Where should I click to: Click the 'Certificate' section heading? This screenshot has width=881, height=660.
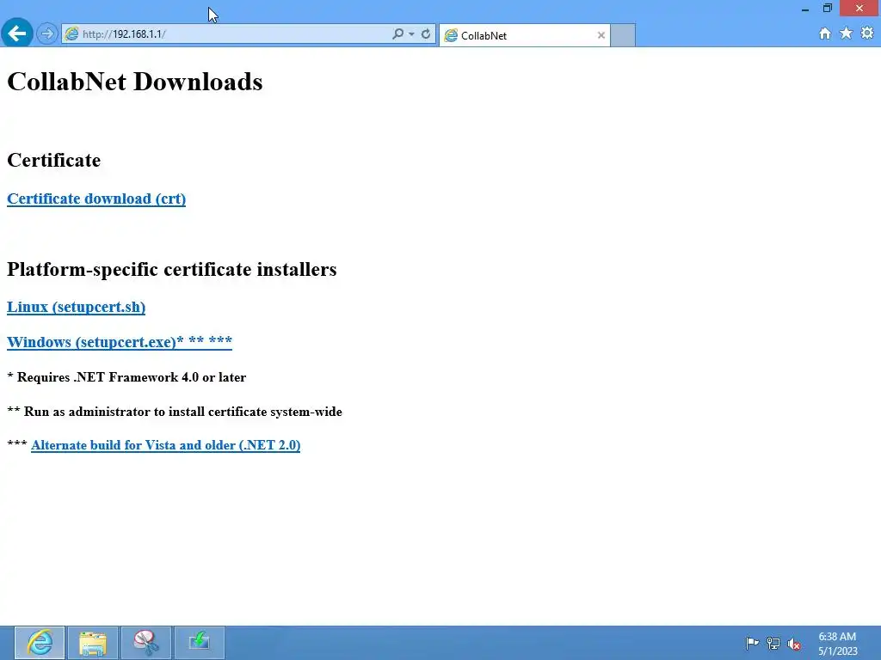pyautogui.click(x=54, y=161)
